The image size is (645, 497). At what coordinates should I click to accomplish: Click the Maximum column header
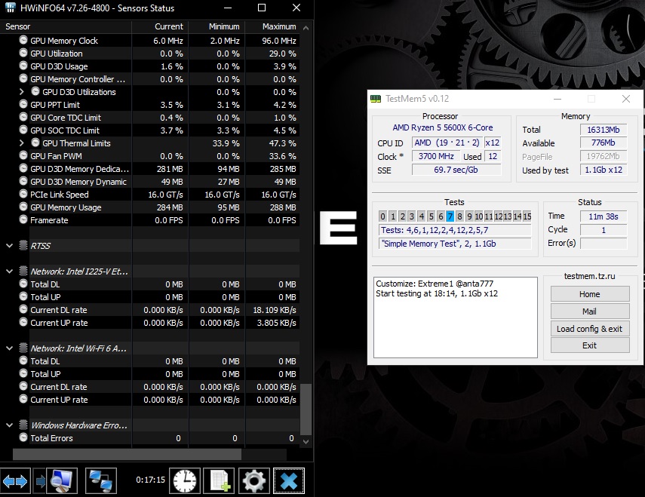[273, 26]
